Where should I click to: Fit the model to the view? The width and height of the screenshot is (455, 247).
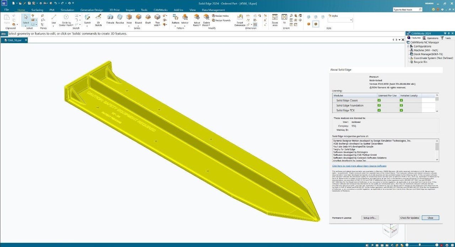(284, 19)
